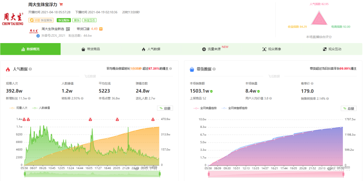Click info icon beside 人气数据 heading
The image size is (363, 181).
[x=30, y=69]
